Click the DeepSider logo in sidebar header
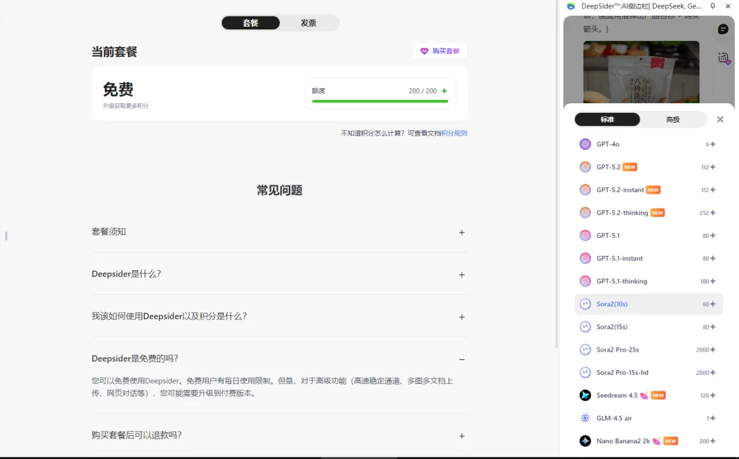 571,6
